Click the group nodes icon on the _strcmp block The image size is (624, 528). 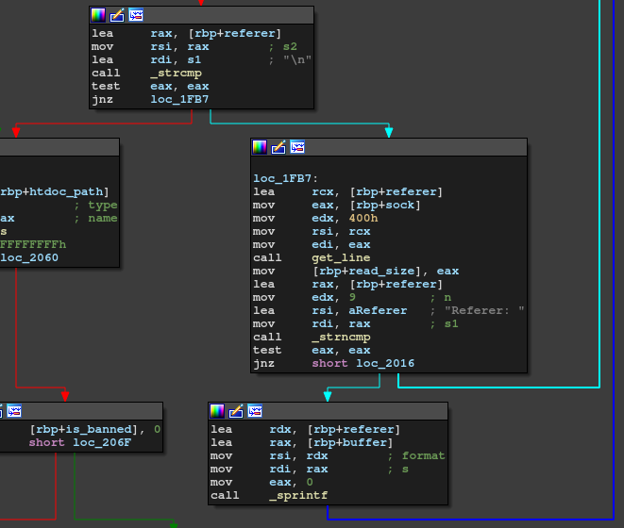(x=136, y=15)
